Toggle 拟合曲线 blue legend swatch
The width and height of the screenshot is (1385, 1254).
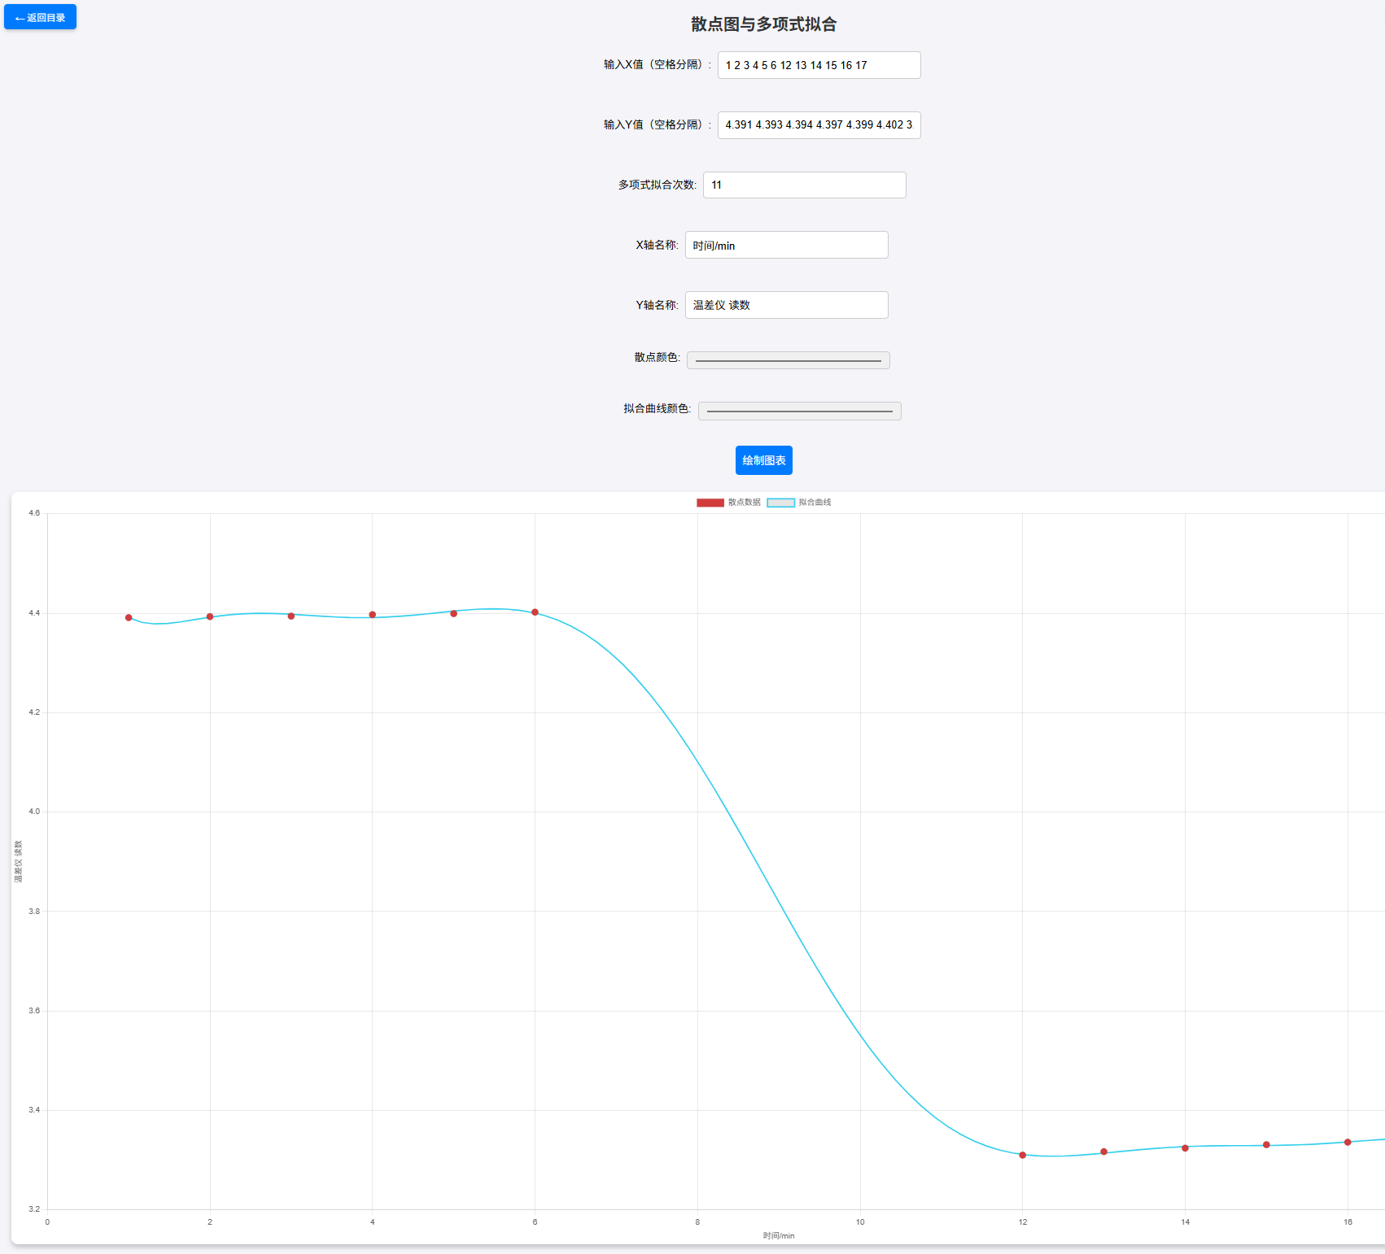pyautogui.click(x=780, y=503)
